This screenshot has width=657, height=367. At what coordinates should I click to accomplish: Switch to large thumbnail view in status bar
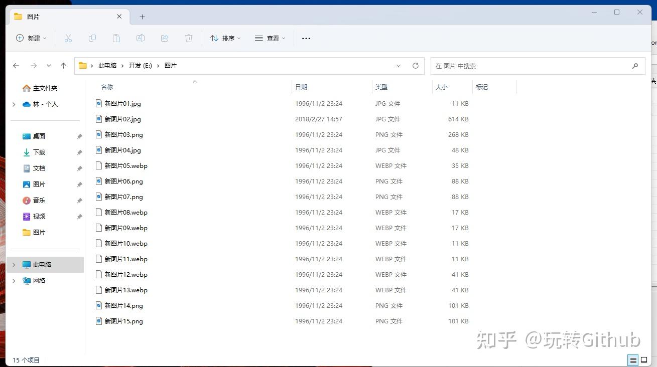(644, 360)
